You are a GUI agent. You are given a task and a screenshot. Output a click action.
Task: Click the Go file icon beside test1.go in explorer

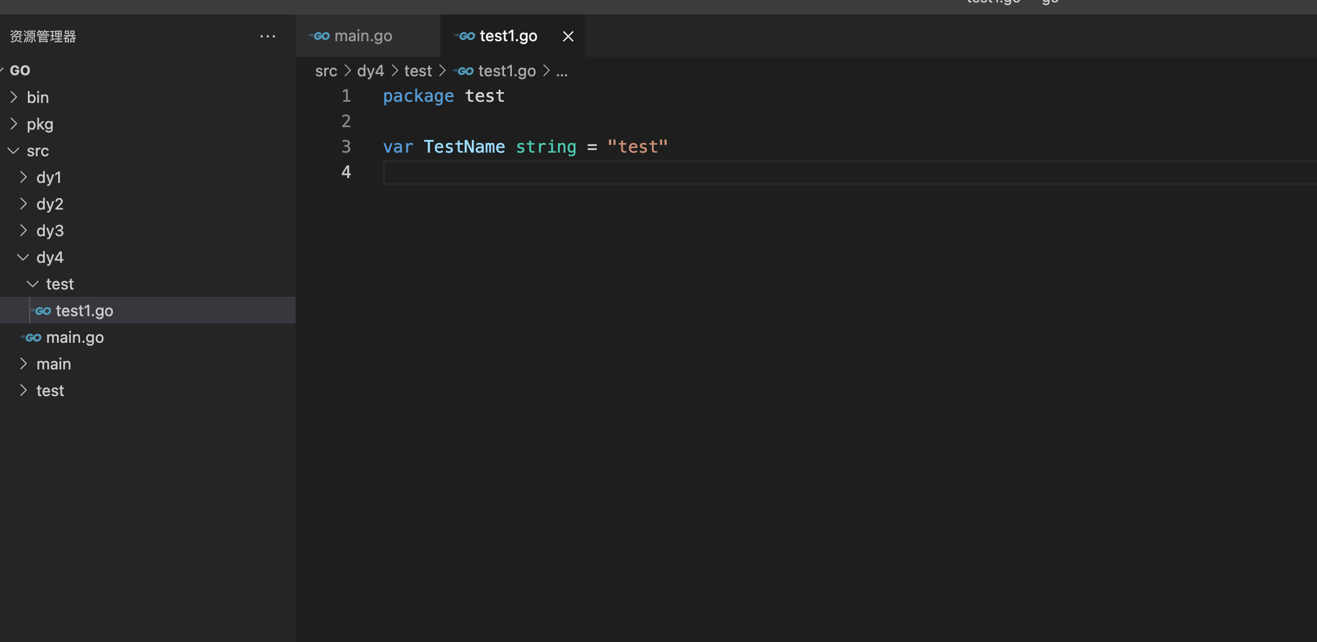[42, 310]
